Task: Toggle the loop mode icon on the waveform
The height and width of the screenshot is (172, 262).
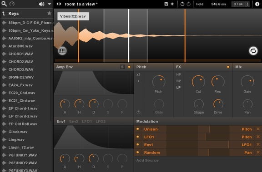Action: coord(253,51)
